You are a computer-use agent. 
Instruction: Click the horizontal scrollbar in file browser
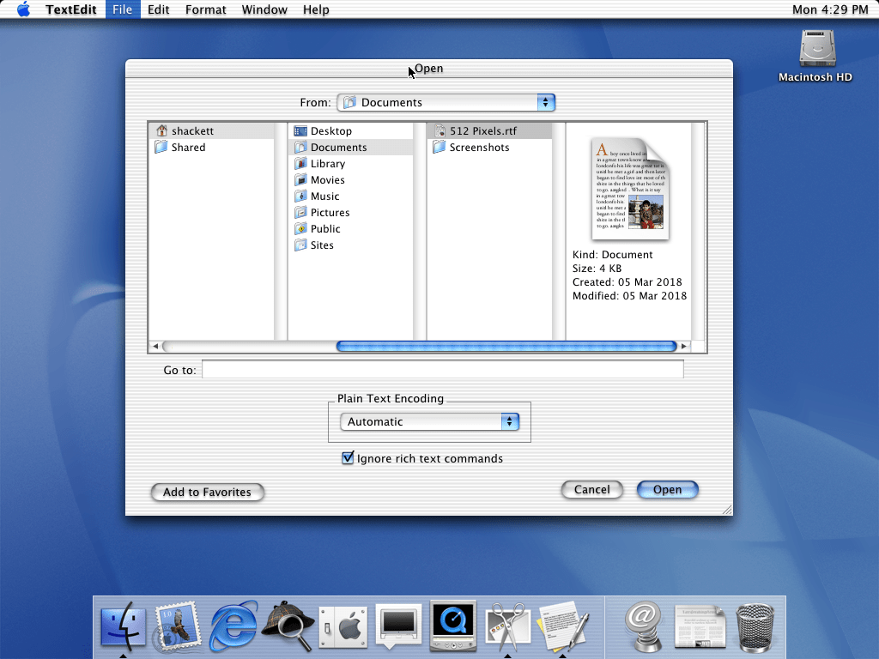pyautogui.click(x=506, y=347)
